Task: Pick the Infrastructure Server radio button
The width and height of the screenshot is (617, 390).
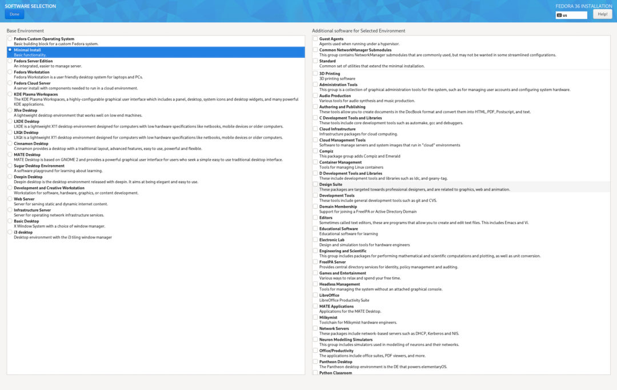Action: (10, 209)
